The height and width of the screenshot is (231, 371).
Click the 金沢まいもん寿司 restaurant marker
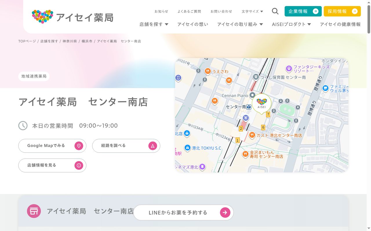[245, 154]
